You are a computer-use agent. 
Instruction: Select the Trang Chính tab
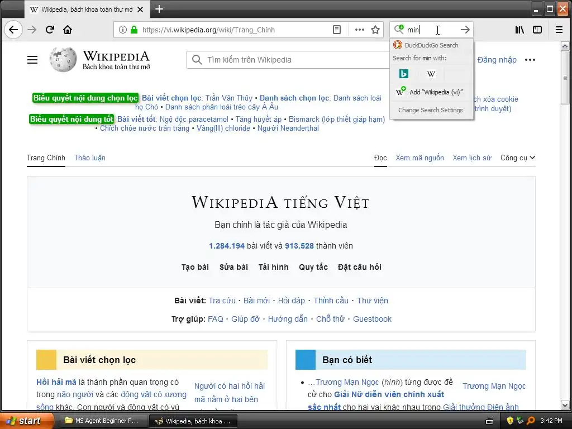(x=46, y=158)
